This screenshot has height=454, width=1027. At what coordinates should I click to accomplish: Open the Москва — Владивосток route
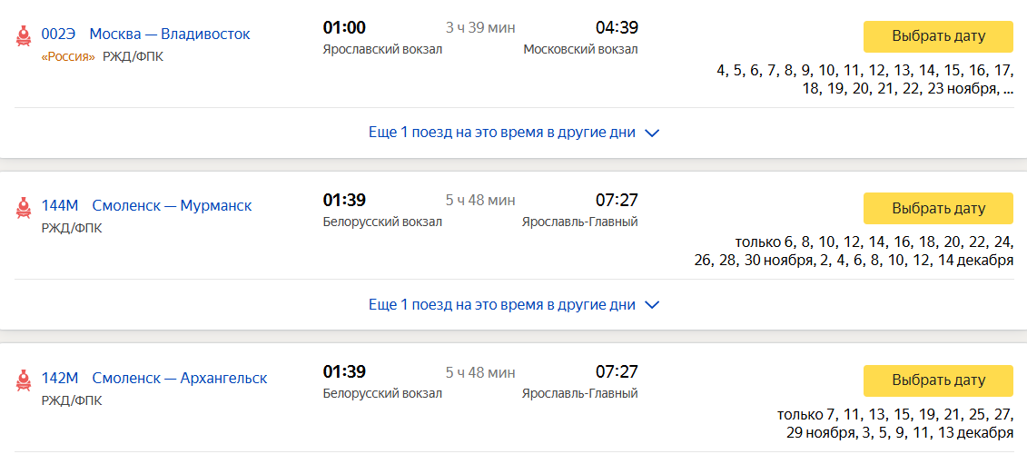click(170, 35)
